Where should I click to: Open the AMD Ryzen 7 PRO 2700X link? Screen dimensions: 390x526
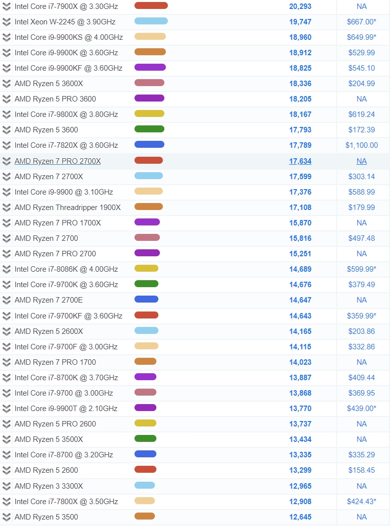(58, 161)
